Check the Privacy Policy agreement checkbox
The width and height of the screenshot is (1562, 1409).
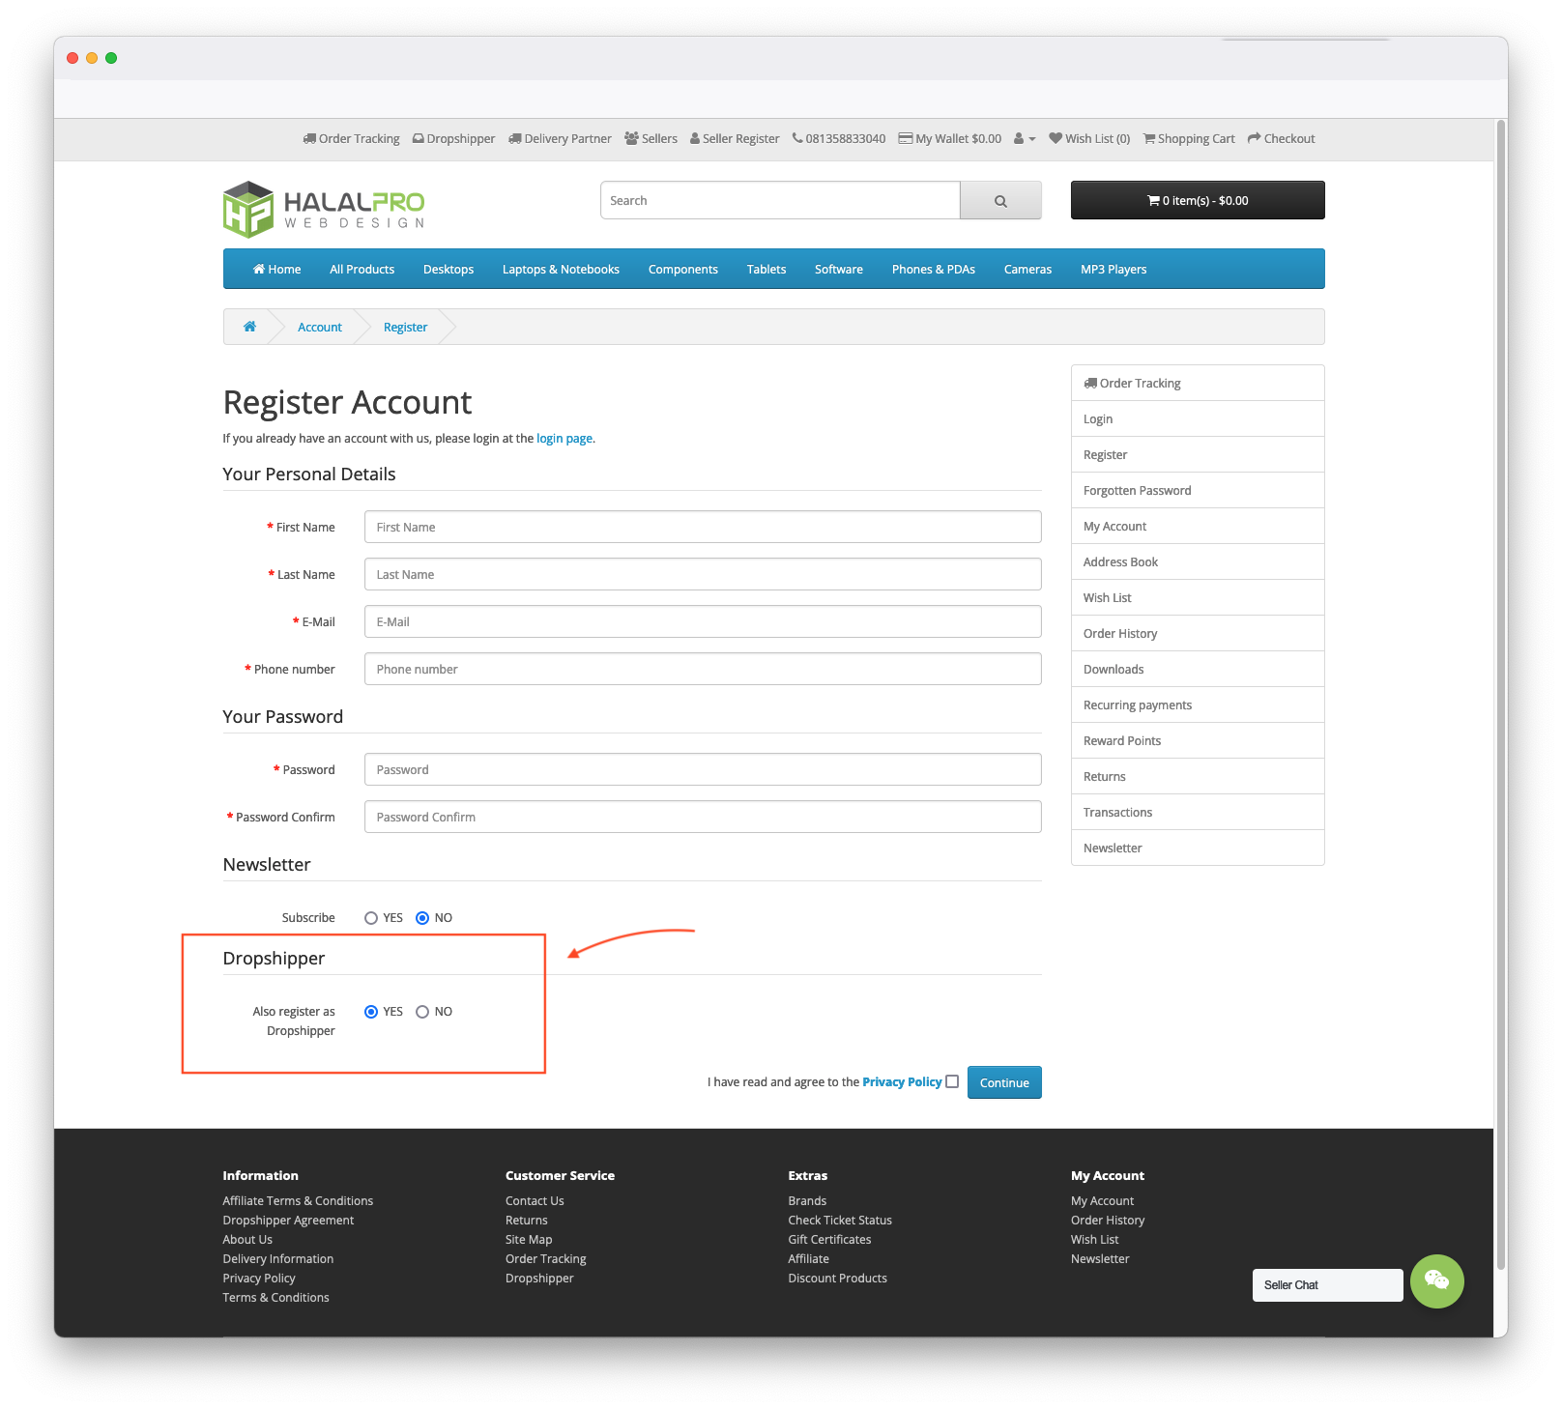click(952, 1081)
